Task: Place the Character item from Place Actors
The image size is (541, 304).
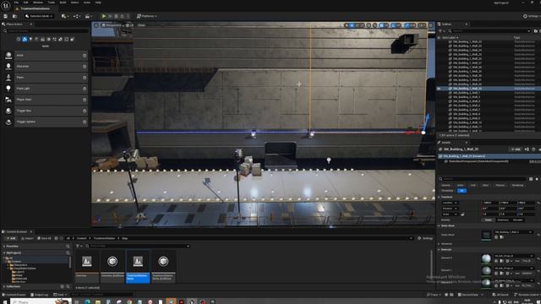Action: tap(46, 67)
